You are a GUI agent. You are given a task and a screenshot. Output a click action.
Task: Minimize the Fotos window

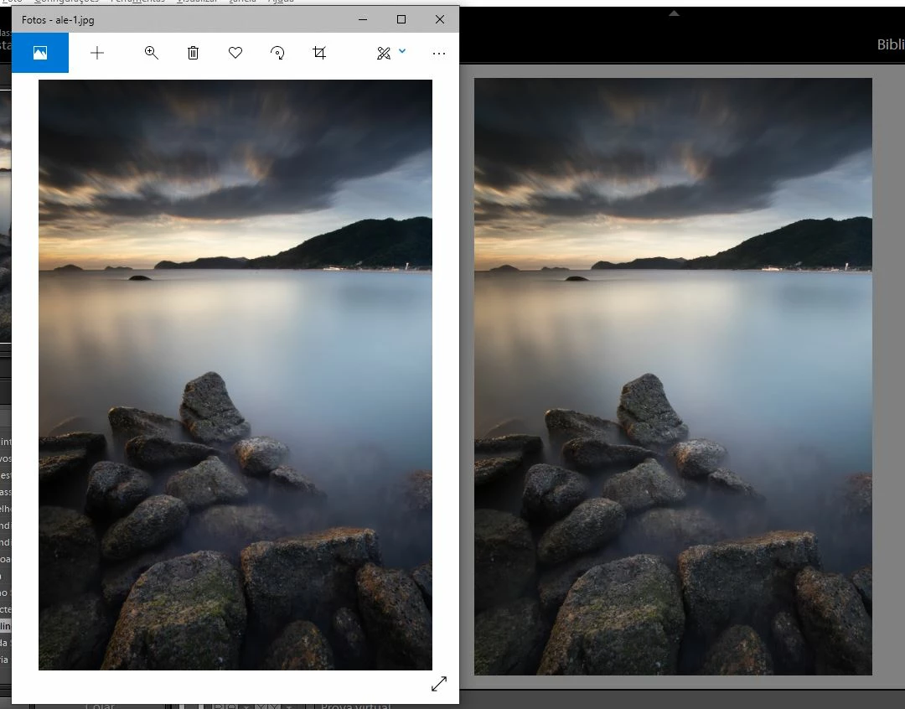click(363, 19)
